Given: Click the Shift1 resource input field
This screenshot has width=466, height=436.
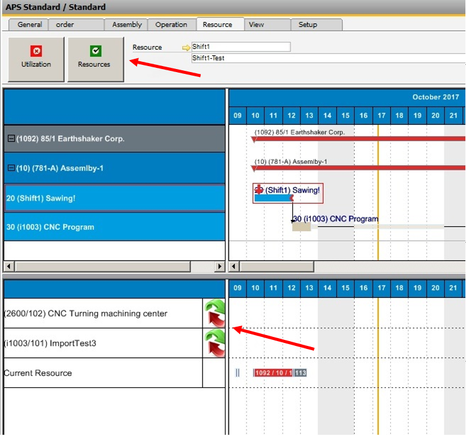Looking at the screenshot, I should (x=241, y=47).
